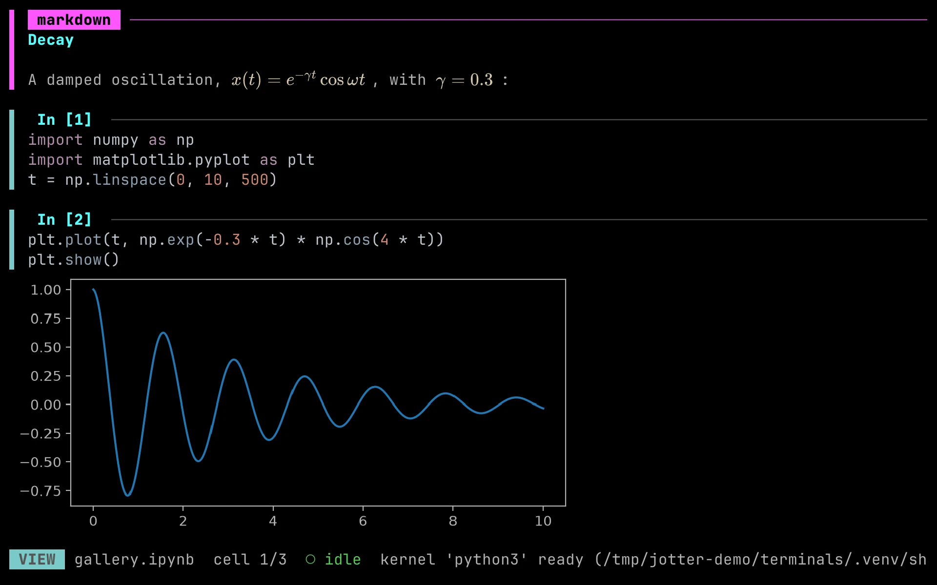The height and width of the screenshot is (585, 937).
Task: Click the 0.00 y-axis tick label
Action: (46, 405)
